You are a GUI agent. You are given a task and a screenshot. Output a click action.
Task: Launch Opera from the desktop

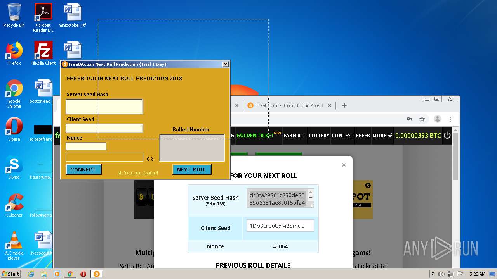[x=14, y=129]
